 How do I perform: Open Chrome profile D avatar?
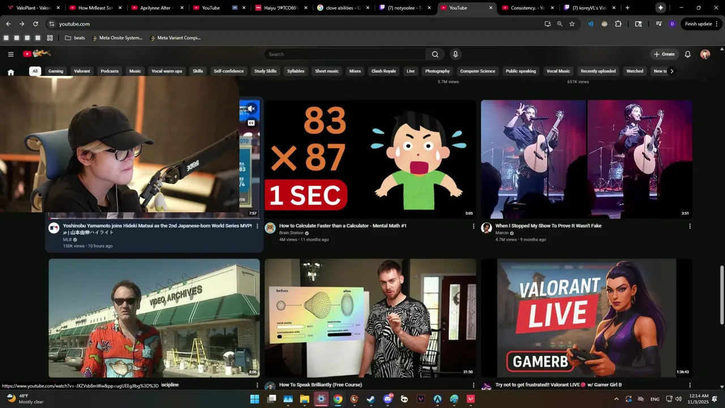click(x=672, y=24)
